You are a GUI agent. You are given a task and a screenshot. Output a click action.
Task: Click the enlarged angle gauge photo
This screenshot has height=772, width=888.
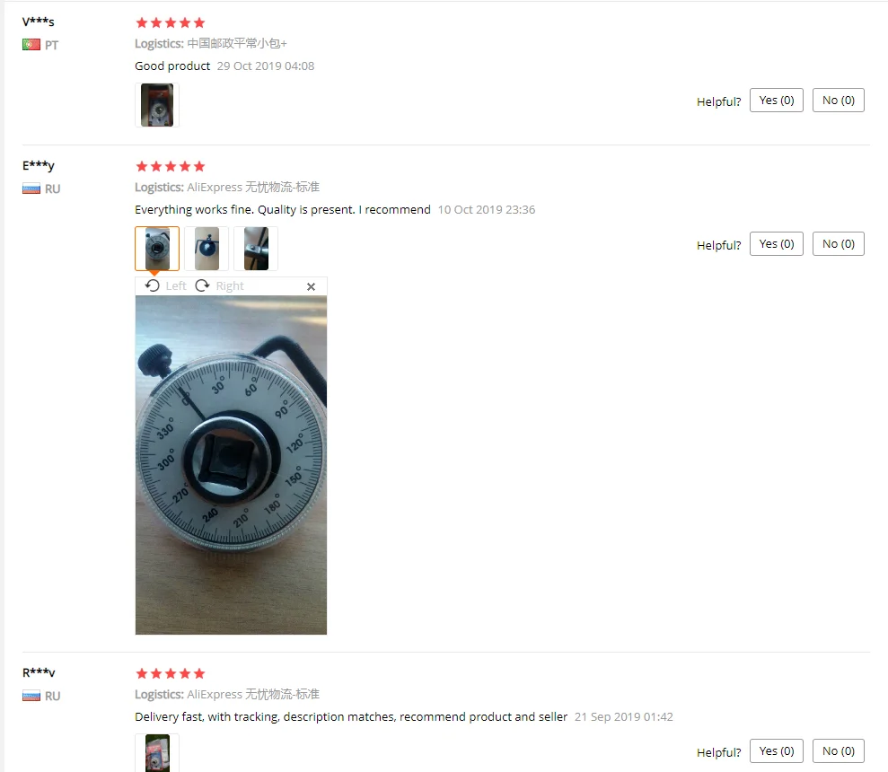[x=231, y=465]
